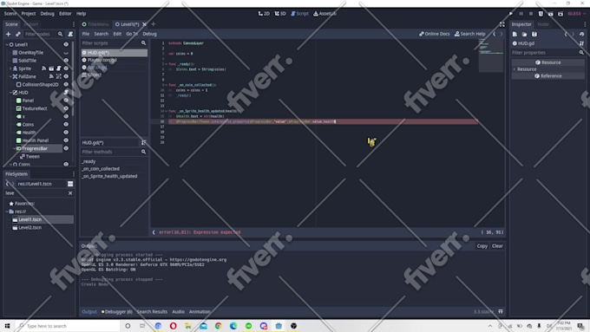Toggle visibility of SolidTile
Image resolution: width=590 pixels, height=332 pixels.
(66, 61)
